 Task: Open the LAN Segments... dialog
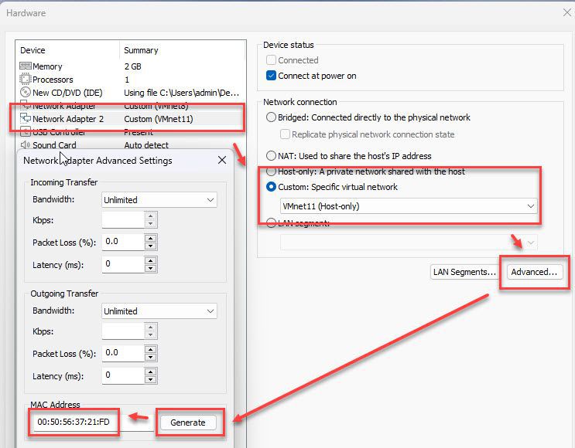coord(464,272)
